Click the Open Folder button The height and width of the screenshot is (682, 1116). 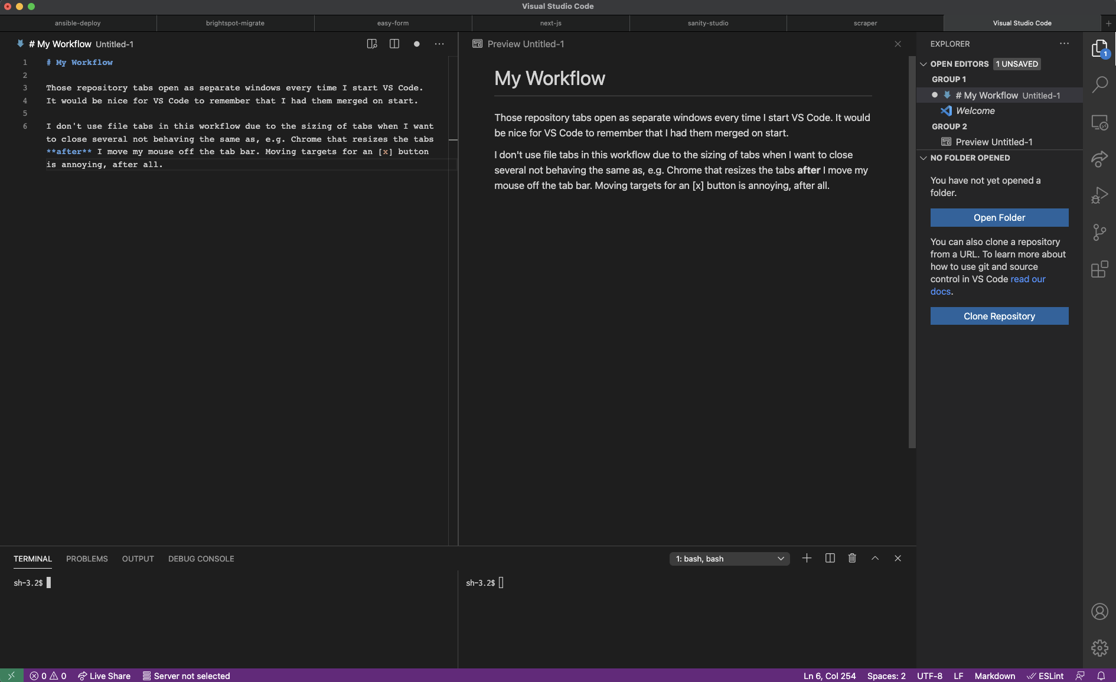click(999, 217)
